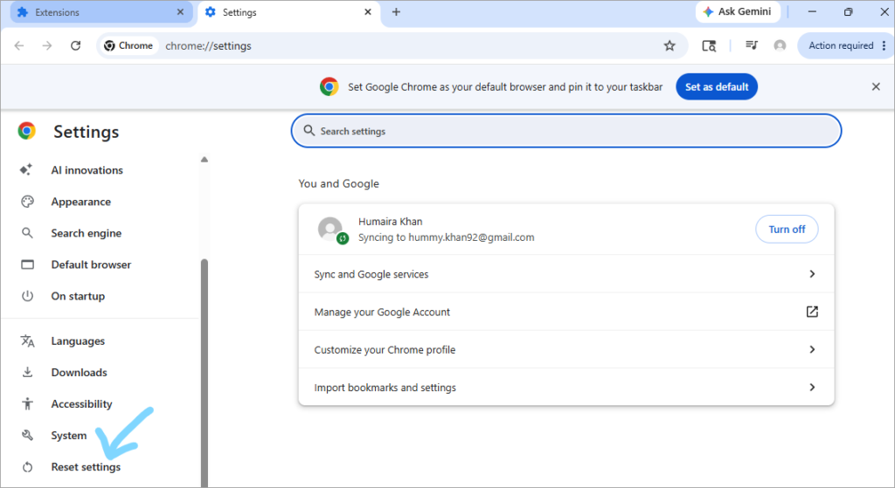Open Appearance settings
The height and width of the screenshot is (488, 895).
tap(81, 202)
